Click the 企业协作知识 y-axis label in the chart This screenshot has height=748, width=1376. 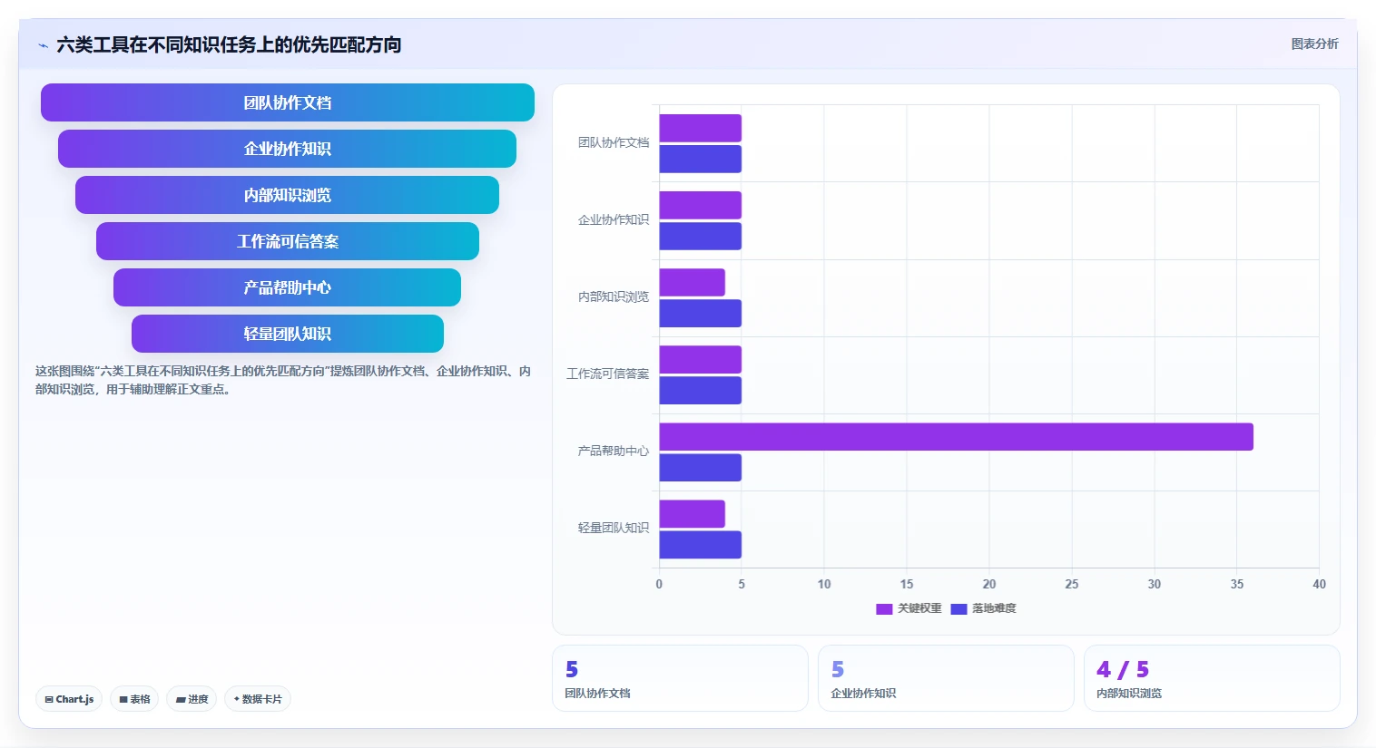tap(614, 219)
